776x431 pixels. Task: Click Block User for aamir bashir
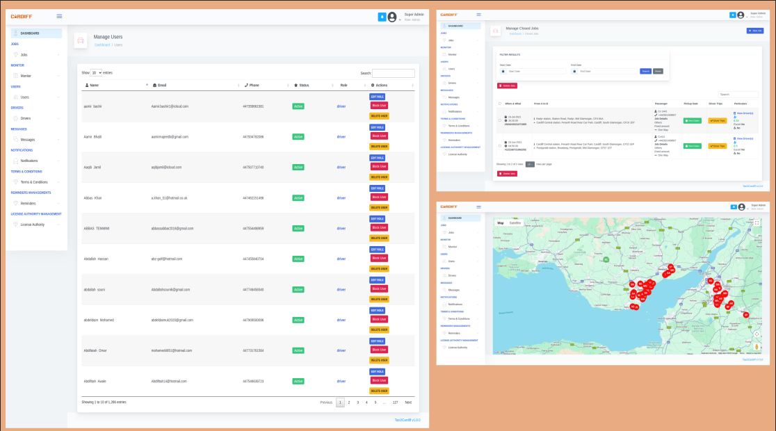(379, 106)
